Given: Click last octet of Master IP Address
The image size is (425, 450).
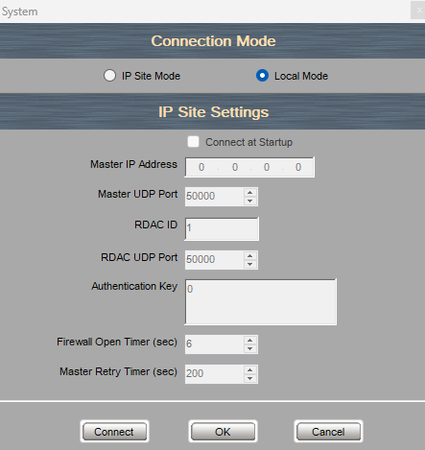Looking at the screenshot, I should point(298,167).
